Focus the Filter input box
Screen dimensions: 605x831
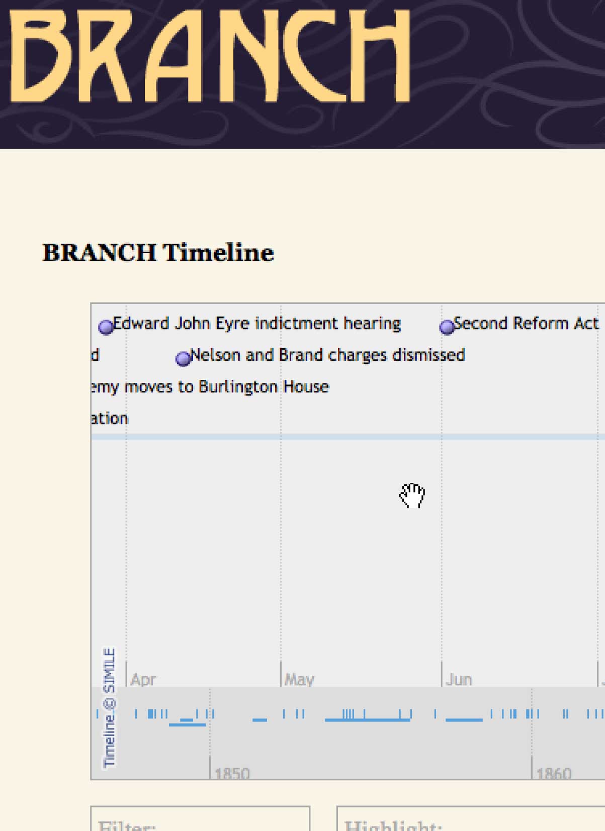(200, 819)
